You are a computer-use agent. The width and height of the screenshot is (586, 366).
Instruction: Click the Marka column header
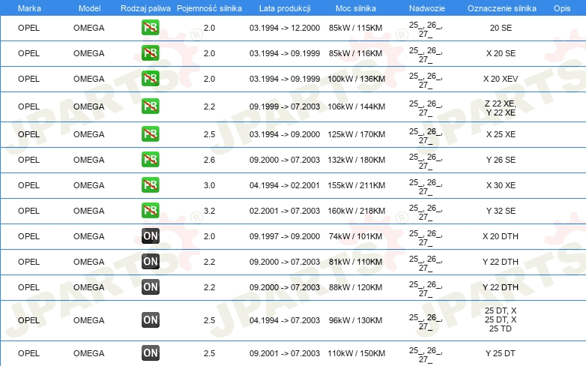pyautogui.click(x=29, y=8)
